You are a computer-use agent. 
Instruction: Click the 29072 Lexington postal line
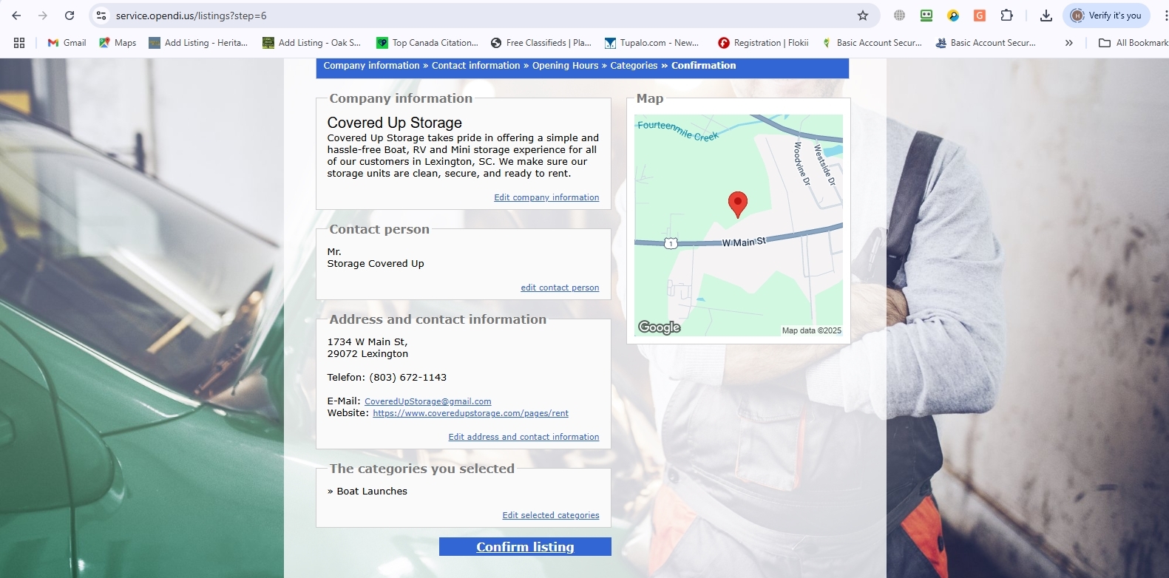tap(367, 354)
